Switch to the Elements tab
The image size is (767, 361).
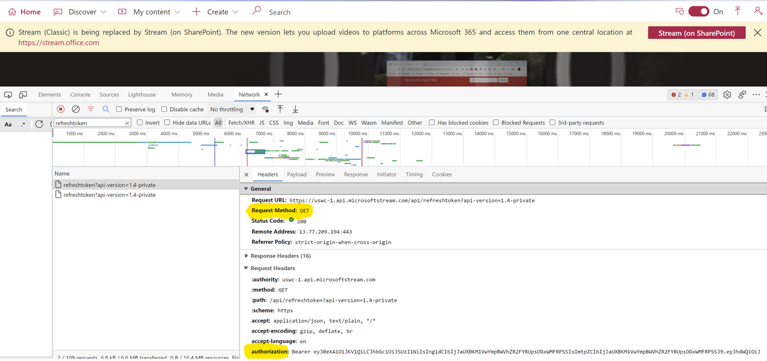click(x=49, y=95)
